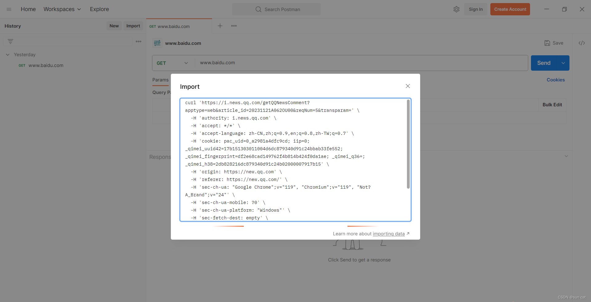Open the importing data link

388,234
